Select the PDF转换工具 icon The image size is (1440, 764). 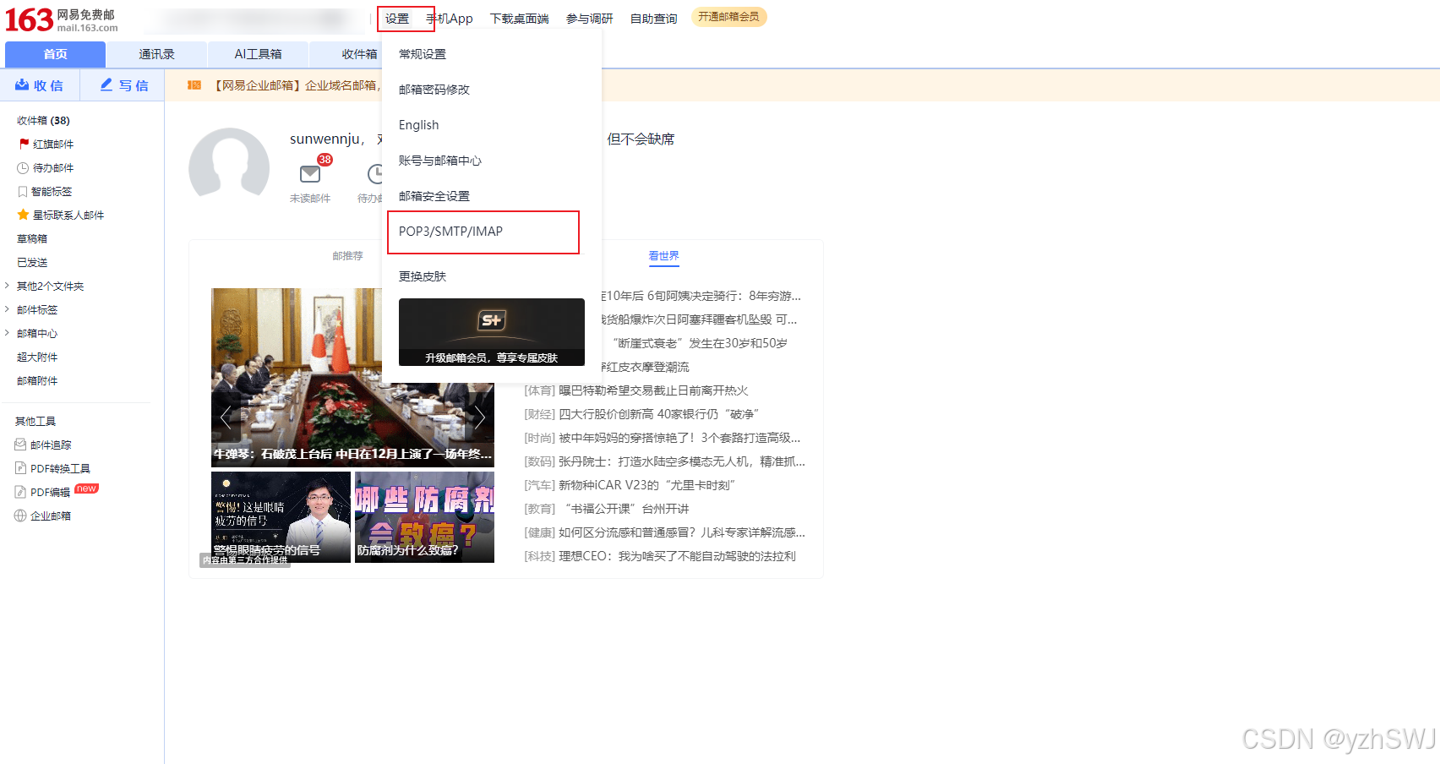pyautogui.click(x=20, y=467)
